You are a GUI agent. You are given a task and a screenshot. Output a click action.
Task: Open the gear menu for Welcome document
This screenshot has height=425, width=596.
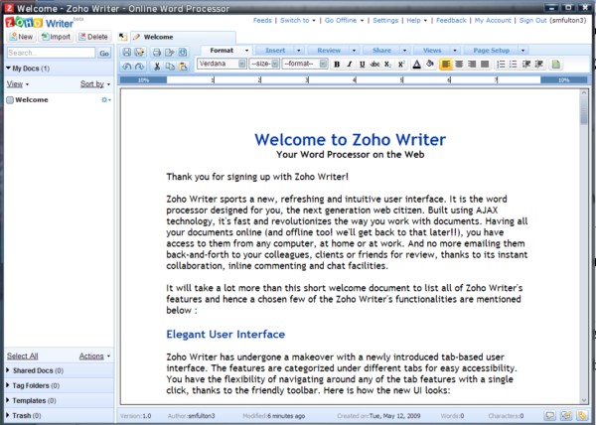pos(106,100)
